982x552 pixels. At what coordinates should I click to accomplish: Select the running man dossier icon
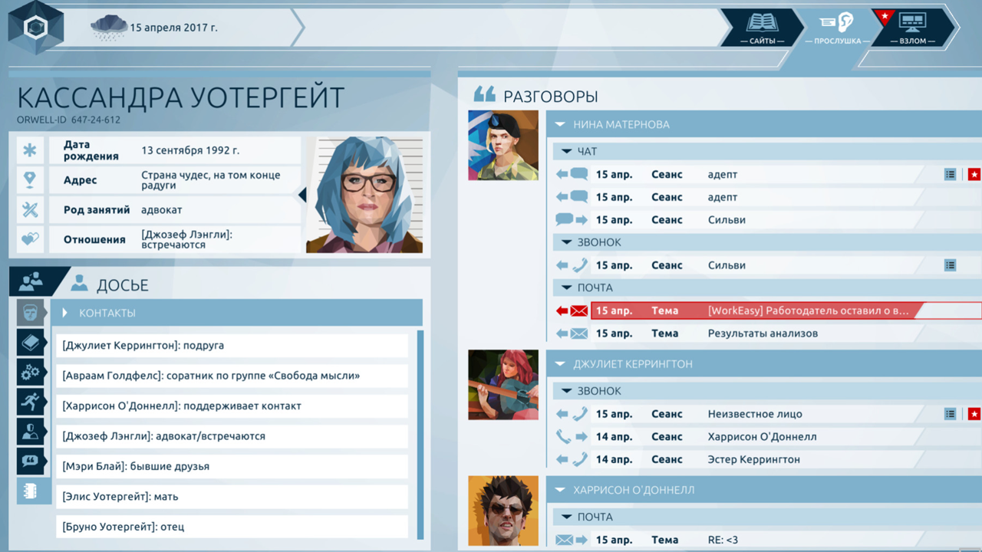click(31, 402)
